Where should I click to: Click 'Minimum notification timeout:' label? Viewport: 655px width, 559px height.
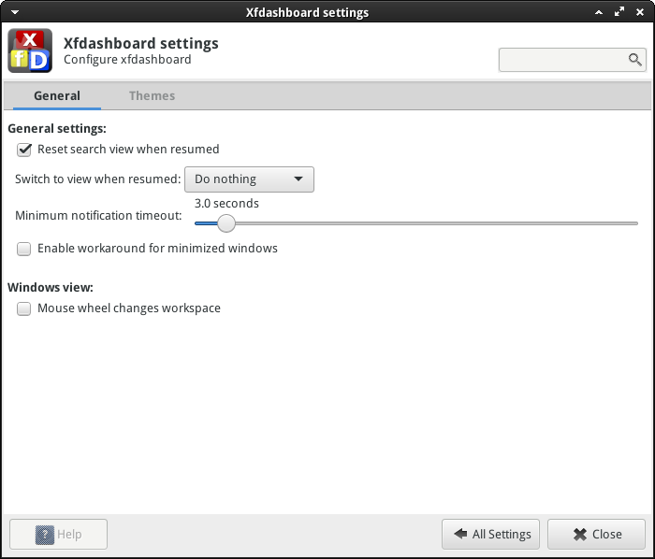[x=98, y=216]
